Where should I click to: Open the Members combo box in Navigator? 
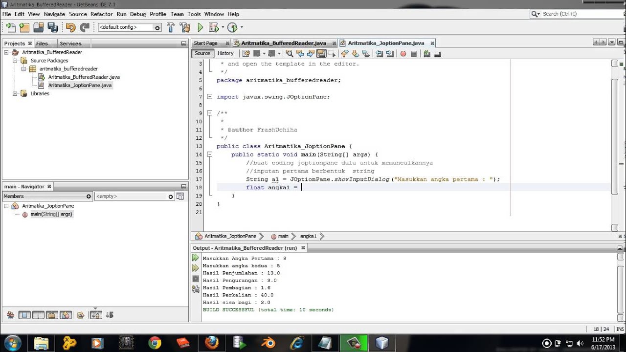click(x=47, y=196)
